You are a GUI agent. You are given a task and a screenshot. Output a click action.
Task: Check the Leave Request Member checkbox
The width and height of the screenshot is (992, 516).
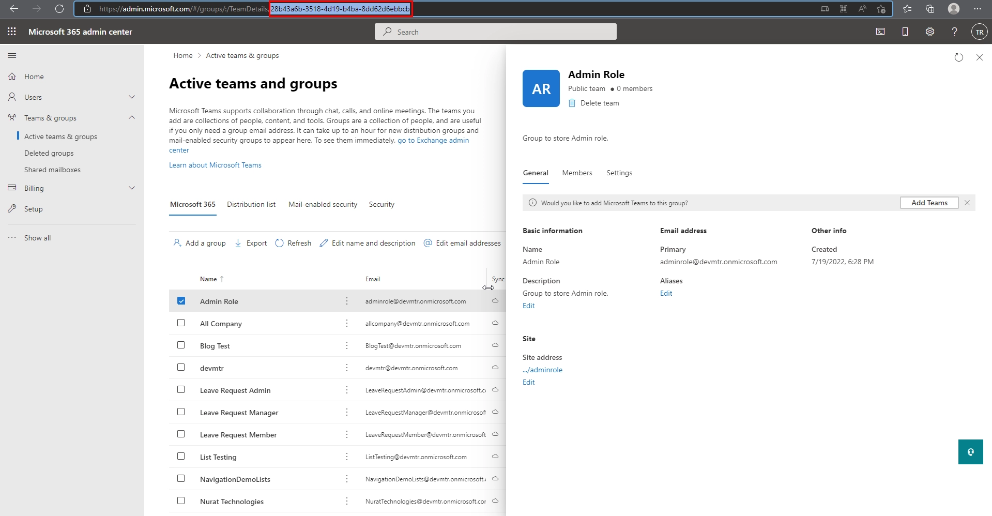pos(181,434)
